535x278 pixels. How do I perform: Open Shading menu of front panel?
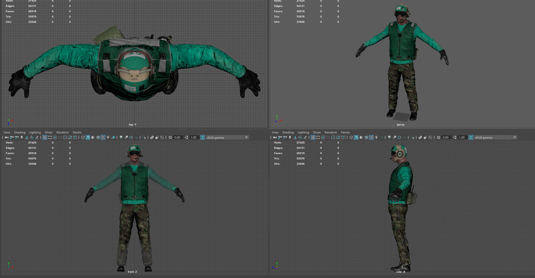pos(20,132)
